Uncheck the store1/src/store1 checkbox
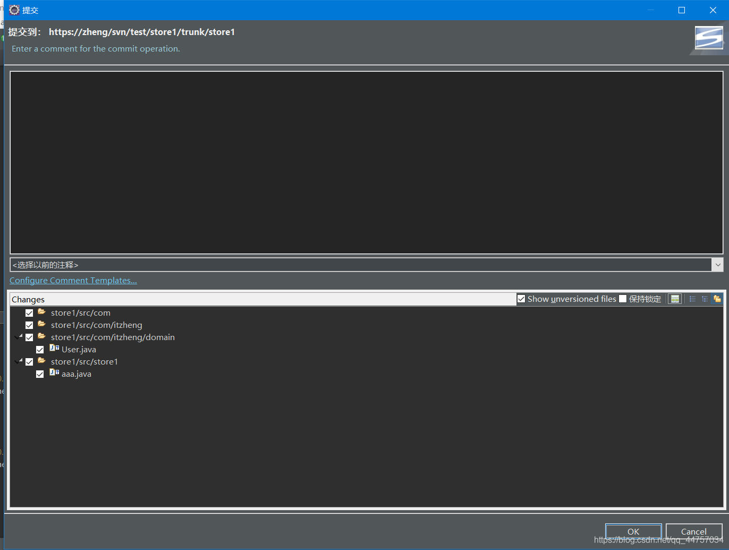 (29, 362)
